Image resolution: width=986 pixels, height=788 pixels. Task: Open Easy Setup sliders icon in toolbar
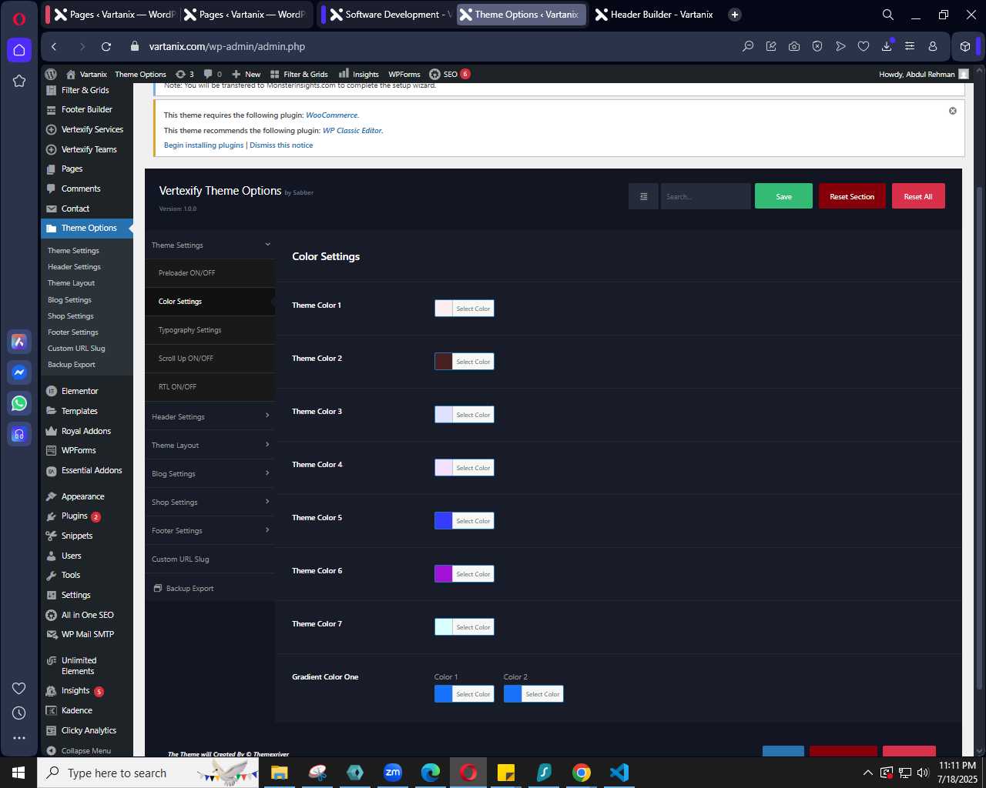(910, 47)
